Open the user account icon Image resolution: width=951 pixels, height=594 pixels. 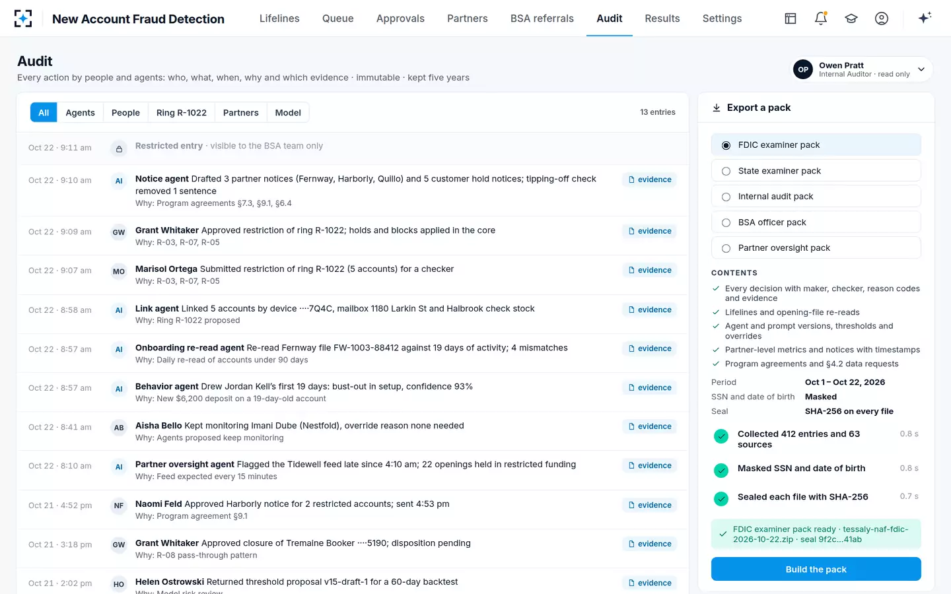882,18
